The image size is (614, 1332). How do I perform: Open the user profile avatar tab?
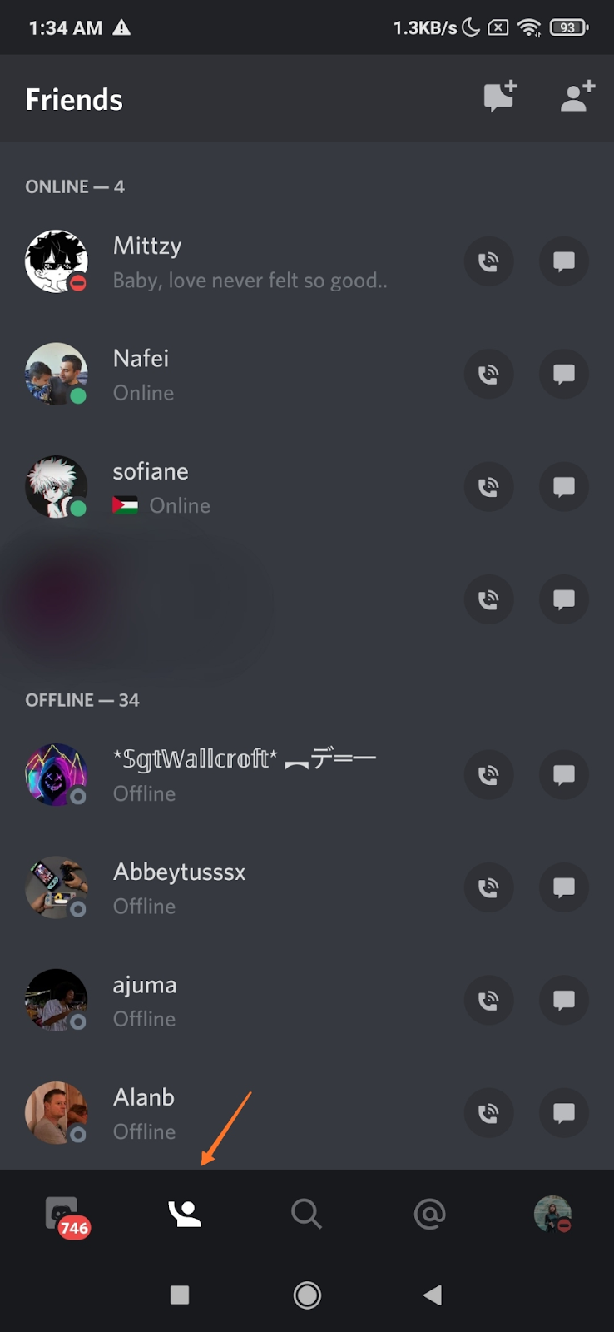tap(552, 1214)
